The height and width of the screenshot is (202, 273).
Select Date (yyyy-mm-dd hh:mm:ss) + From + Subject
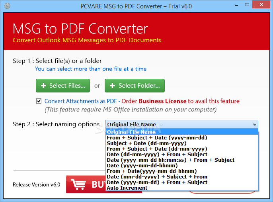[182, 160]
